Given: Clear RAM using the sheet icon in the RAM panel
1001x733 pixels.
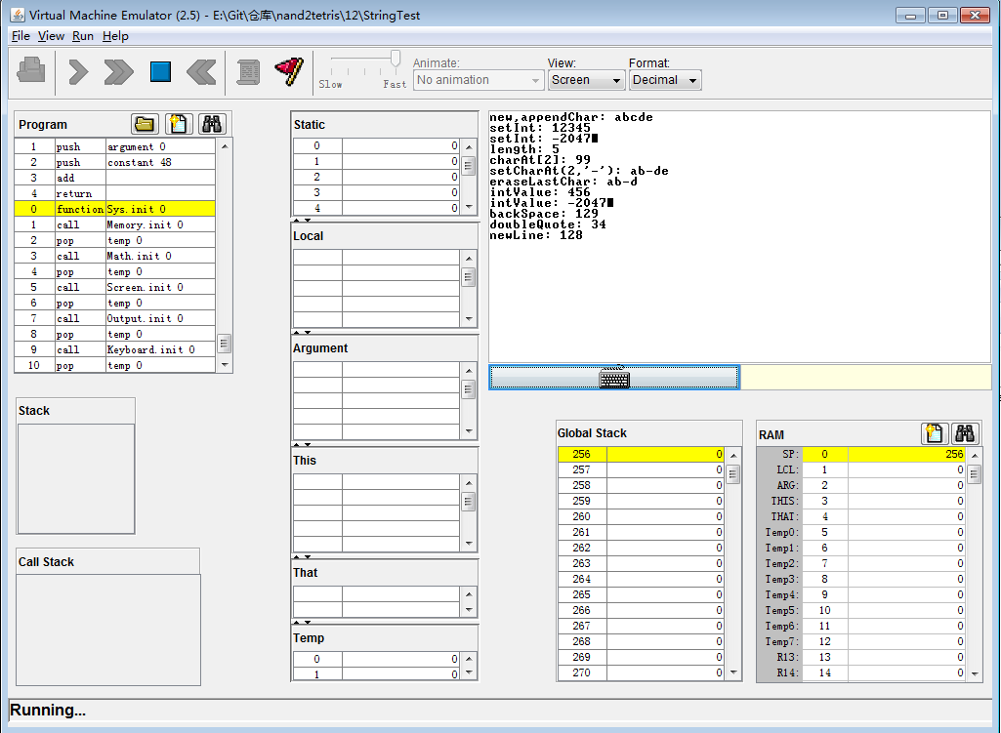Looking at the screenshot, I should [x=934, y=434].
